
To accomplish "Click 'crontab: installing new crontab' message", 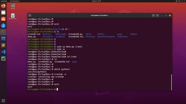I will [x=46, y=77].
